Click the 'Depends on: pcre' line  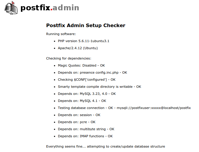(77, 122)
